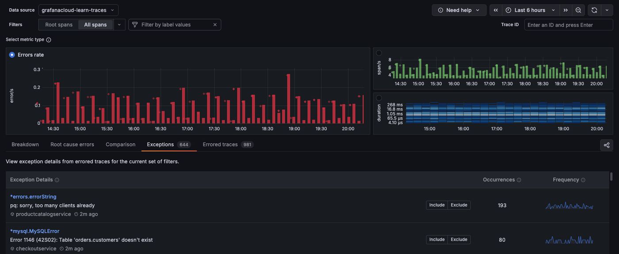Select the duration histogram radio button
The image size is (619, 254).
pyautogui.click(x=379, y=98)
